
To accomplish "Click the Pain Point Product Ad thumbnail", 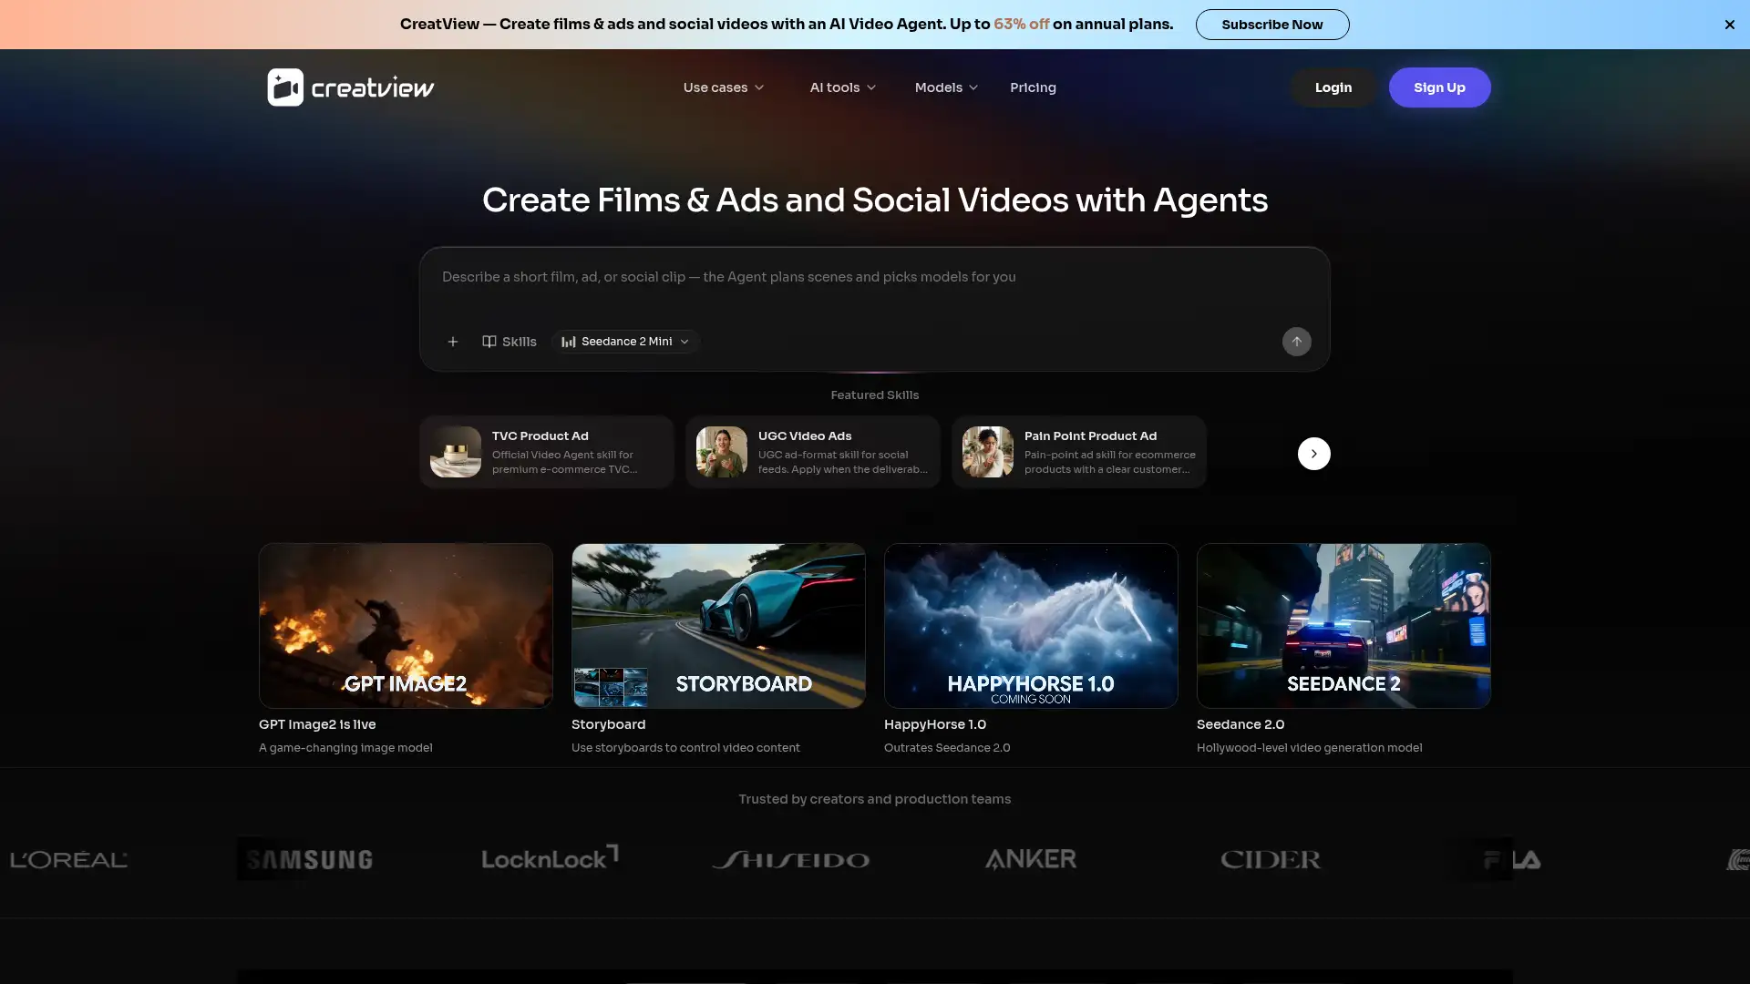I will (x=988, y=452).
